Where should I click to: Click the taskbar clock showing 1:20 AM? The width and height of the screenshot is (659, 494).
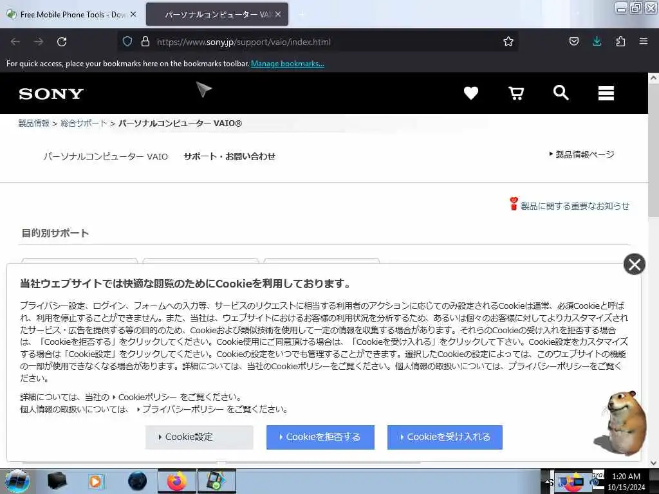coord(626,482)
